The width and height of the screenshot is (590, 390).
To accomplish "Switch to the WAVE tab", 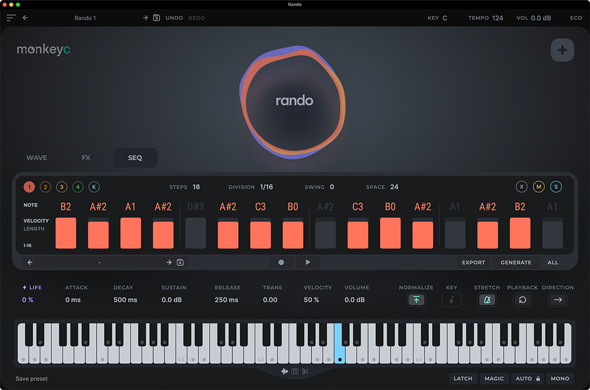I will tap(37, 158).
